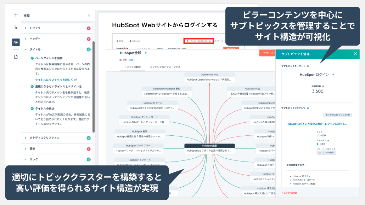Select the HubSpot ダッシュボード node

(144, 119)
